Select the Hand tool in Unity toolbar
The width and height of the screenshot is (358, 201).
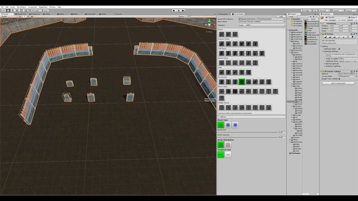4,11
